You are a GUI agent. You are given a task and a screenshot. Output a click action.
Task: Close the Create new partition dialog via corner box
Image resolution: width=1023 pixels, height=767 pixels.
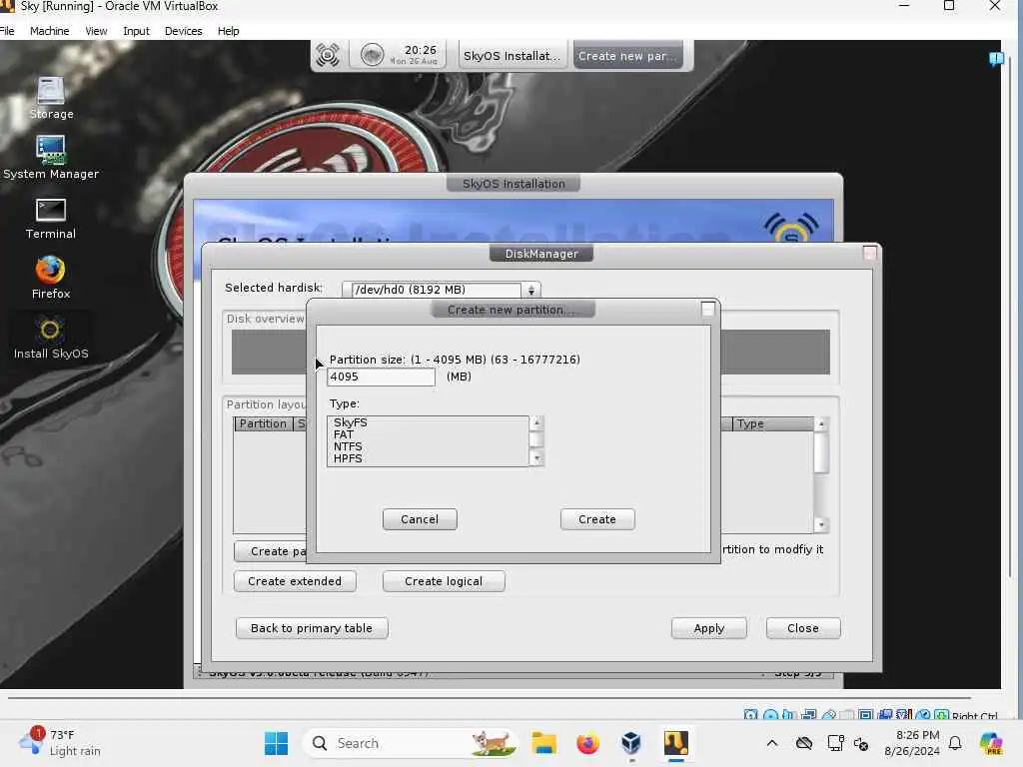point(708,310)
